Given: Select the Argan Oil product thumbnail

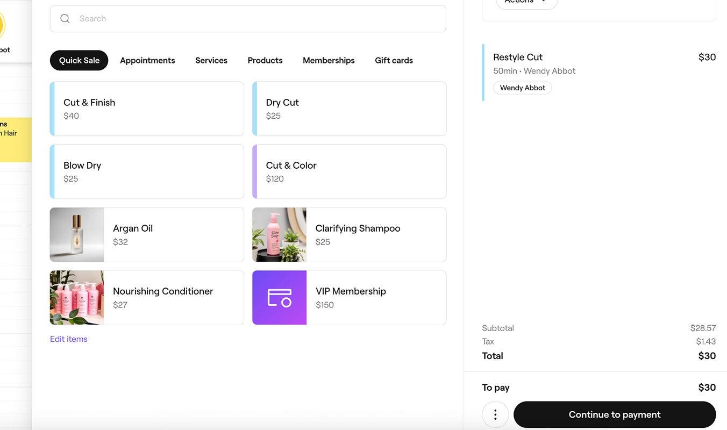Looking at the screenshot, I should [77, 235].
